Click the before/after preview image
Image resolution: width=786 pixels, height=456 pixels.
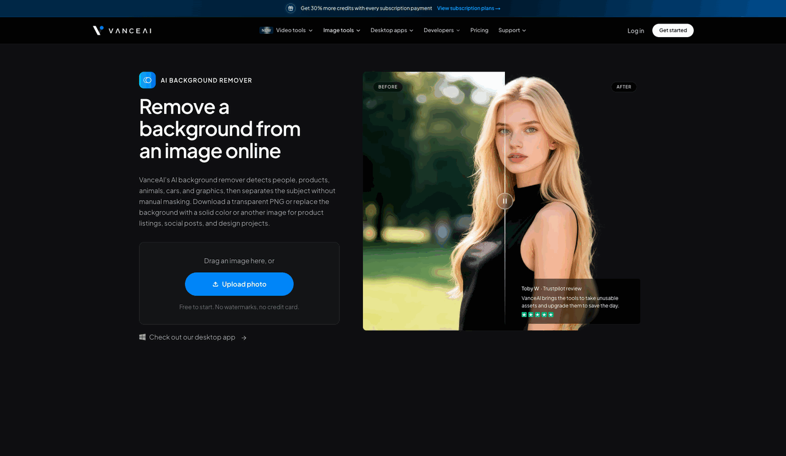click(x=502, y=201)
